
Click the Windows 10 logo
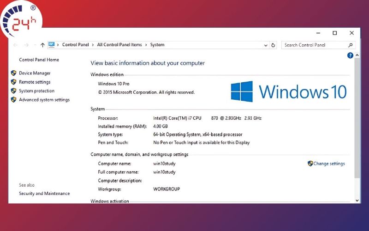point(289,91)
